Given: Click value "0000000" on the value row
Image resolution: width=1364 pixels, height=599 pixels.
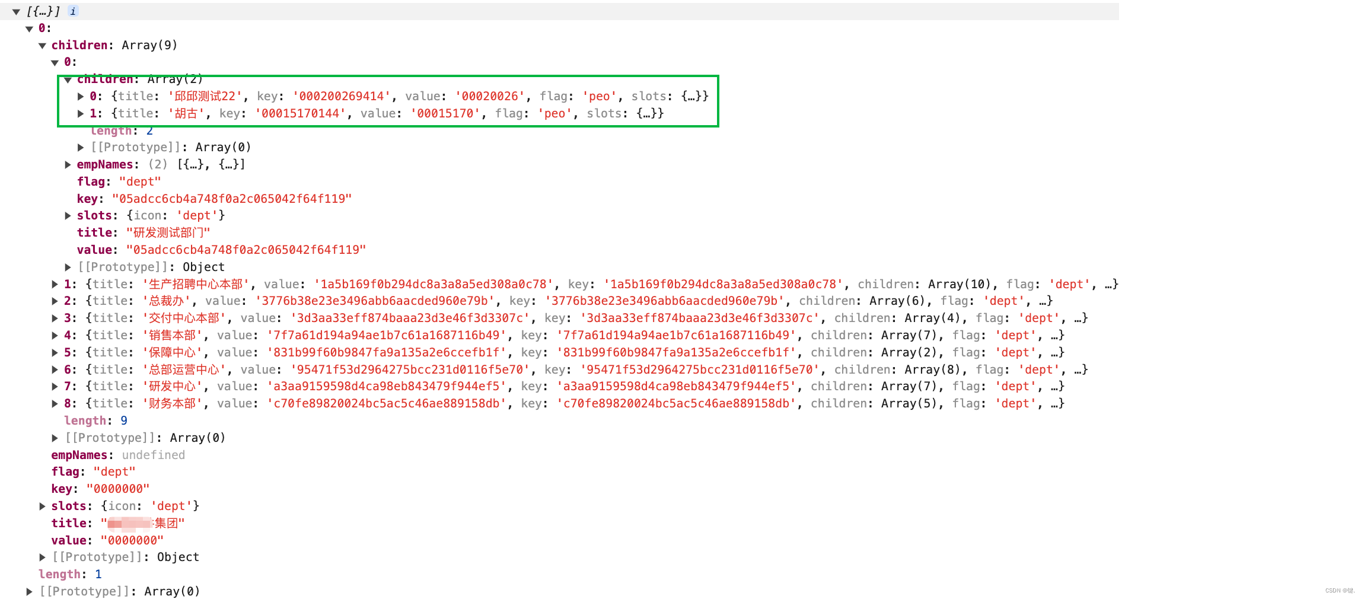Looking at the screenshot, I should 132,540.
